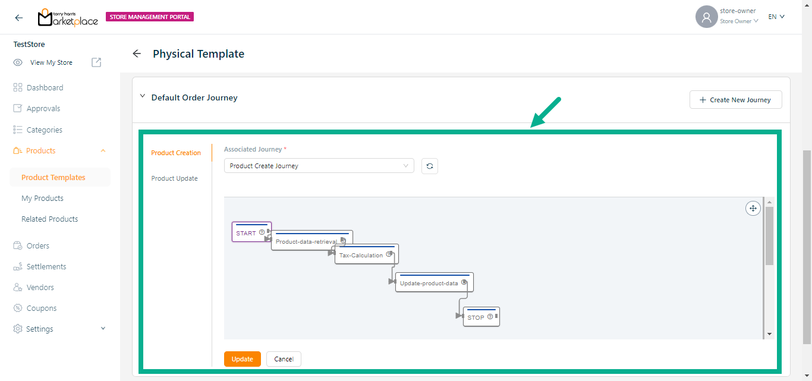Open the Dashboard from sidebar
This screenshot has height=381, width=812.
click(x=45, y=87)
